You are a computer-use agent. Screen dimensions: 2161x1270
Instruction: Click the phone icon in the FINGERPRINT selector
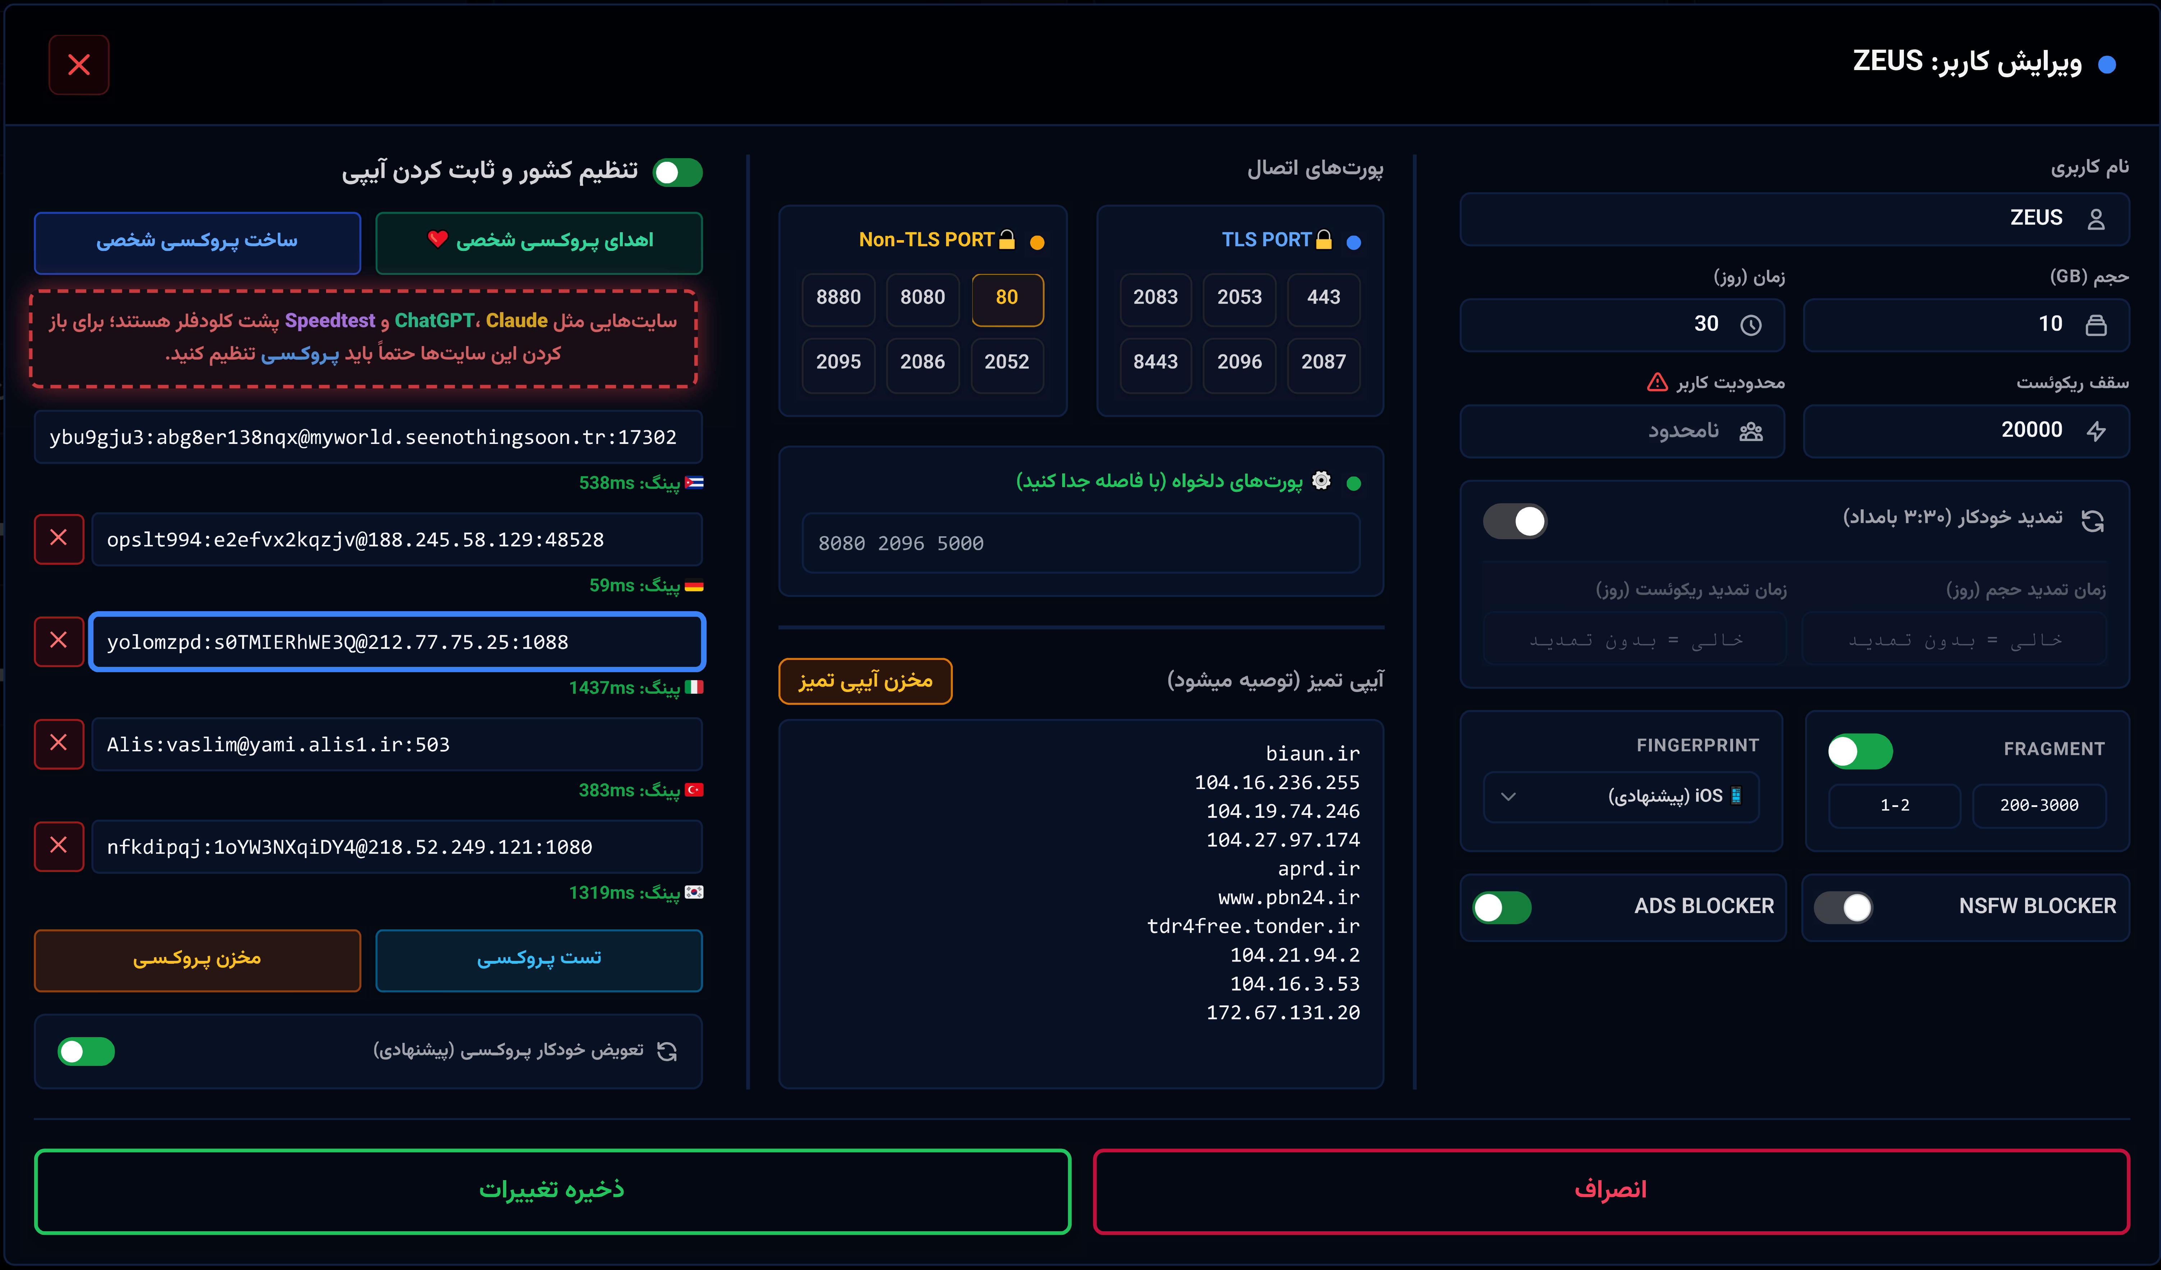(1736, 796)
